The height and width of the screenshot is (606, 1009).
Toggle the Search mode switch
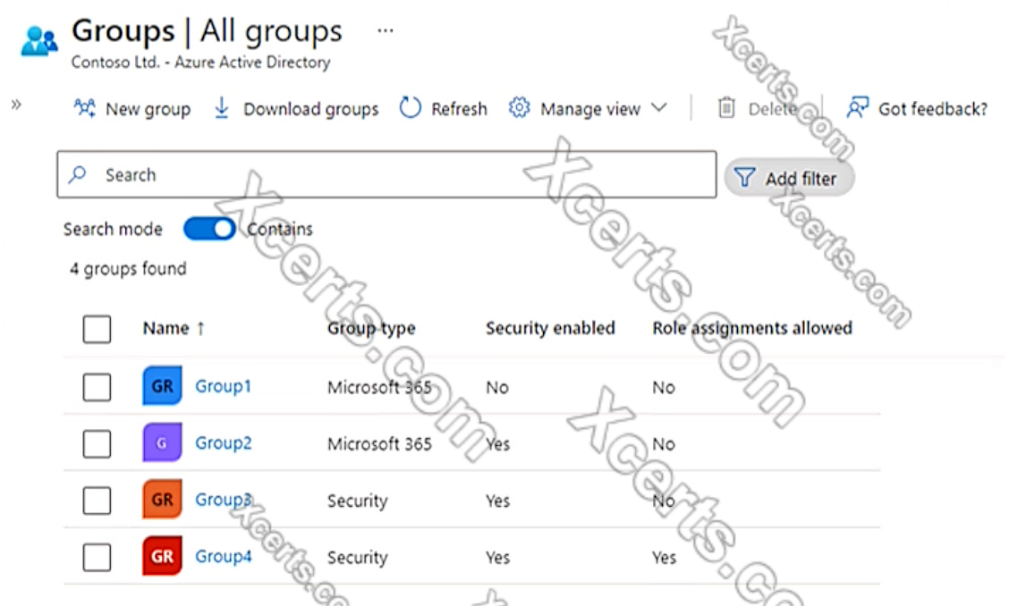(209, 229)
